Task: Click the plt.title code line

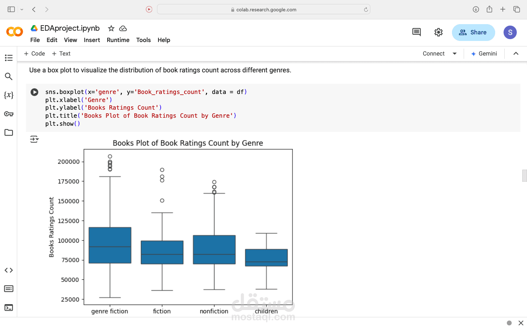Action: (141, 116)
